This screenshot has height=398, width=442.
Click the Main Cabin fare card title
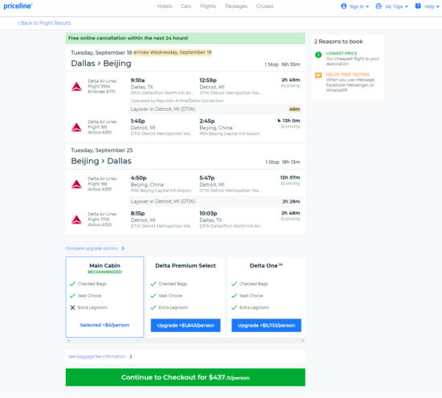pos(104,265)
